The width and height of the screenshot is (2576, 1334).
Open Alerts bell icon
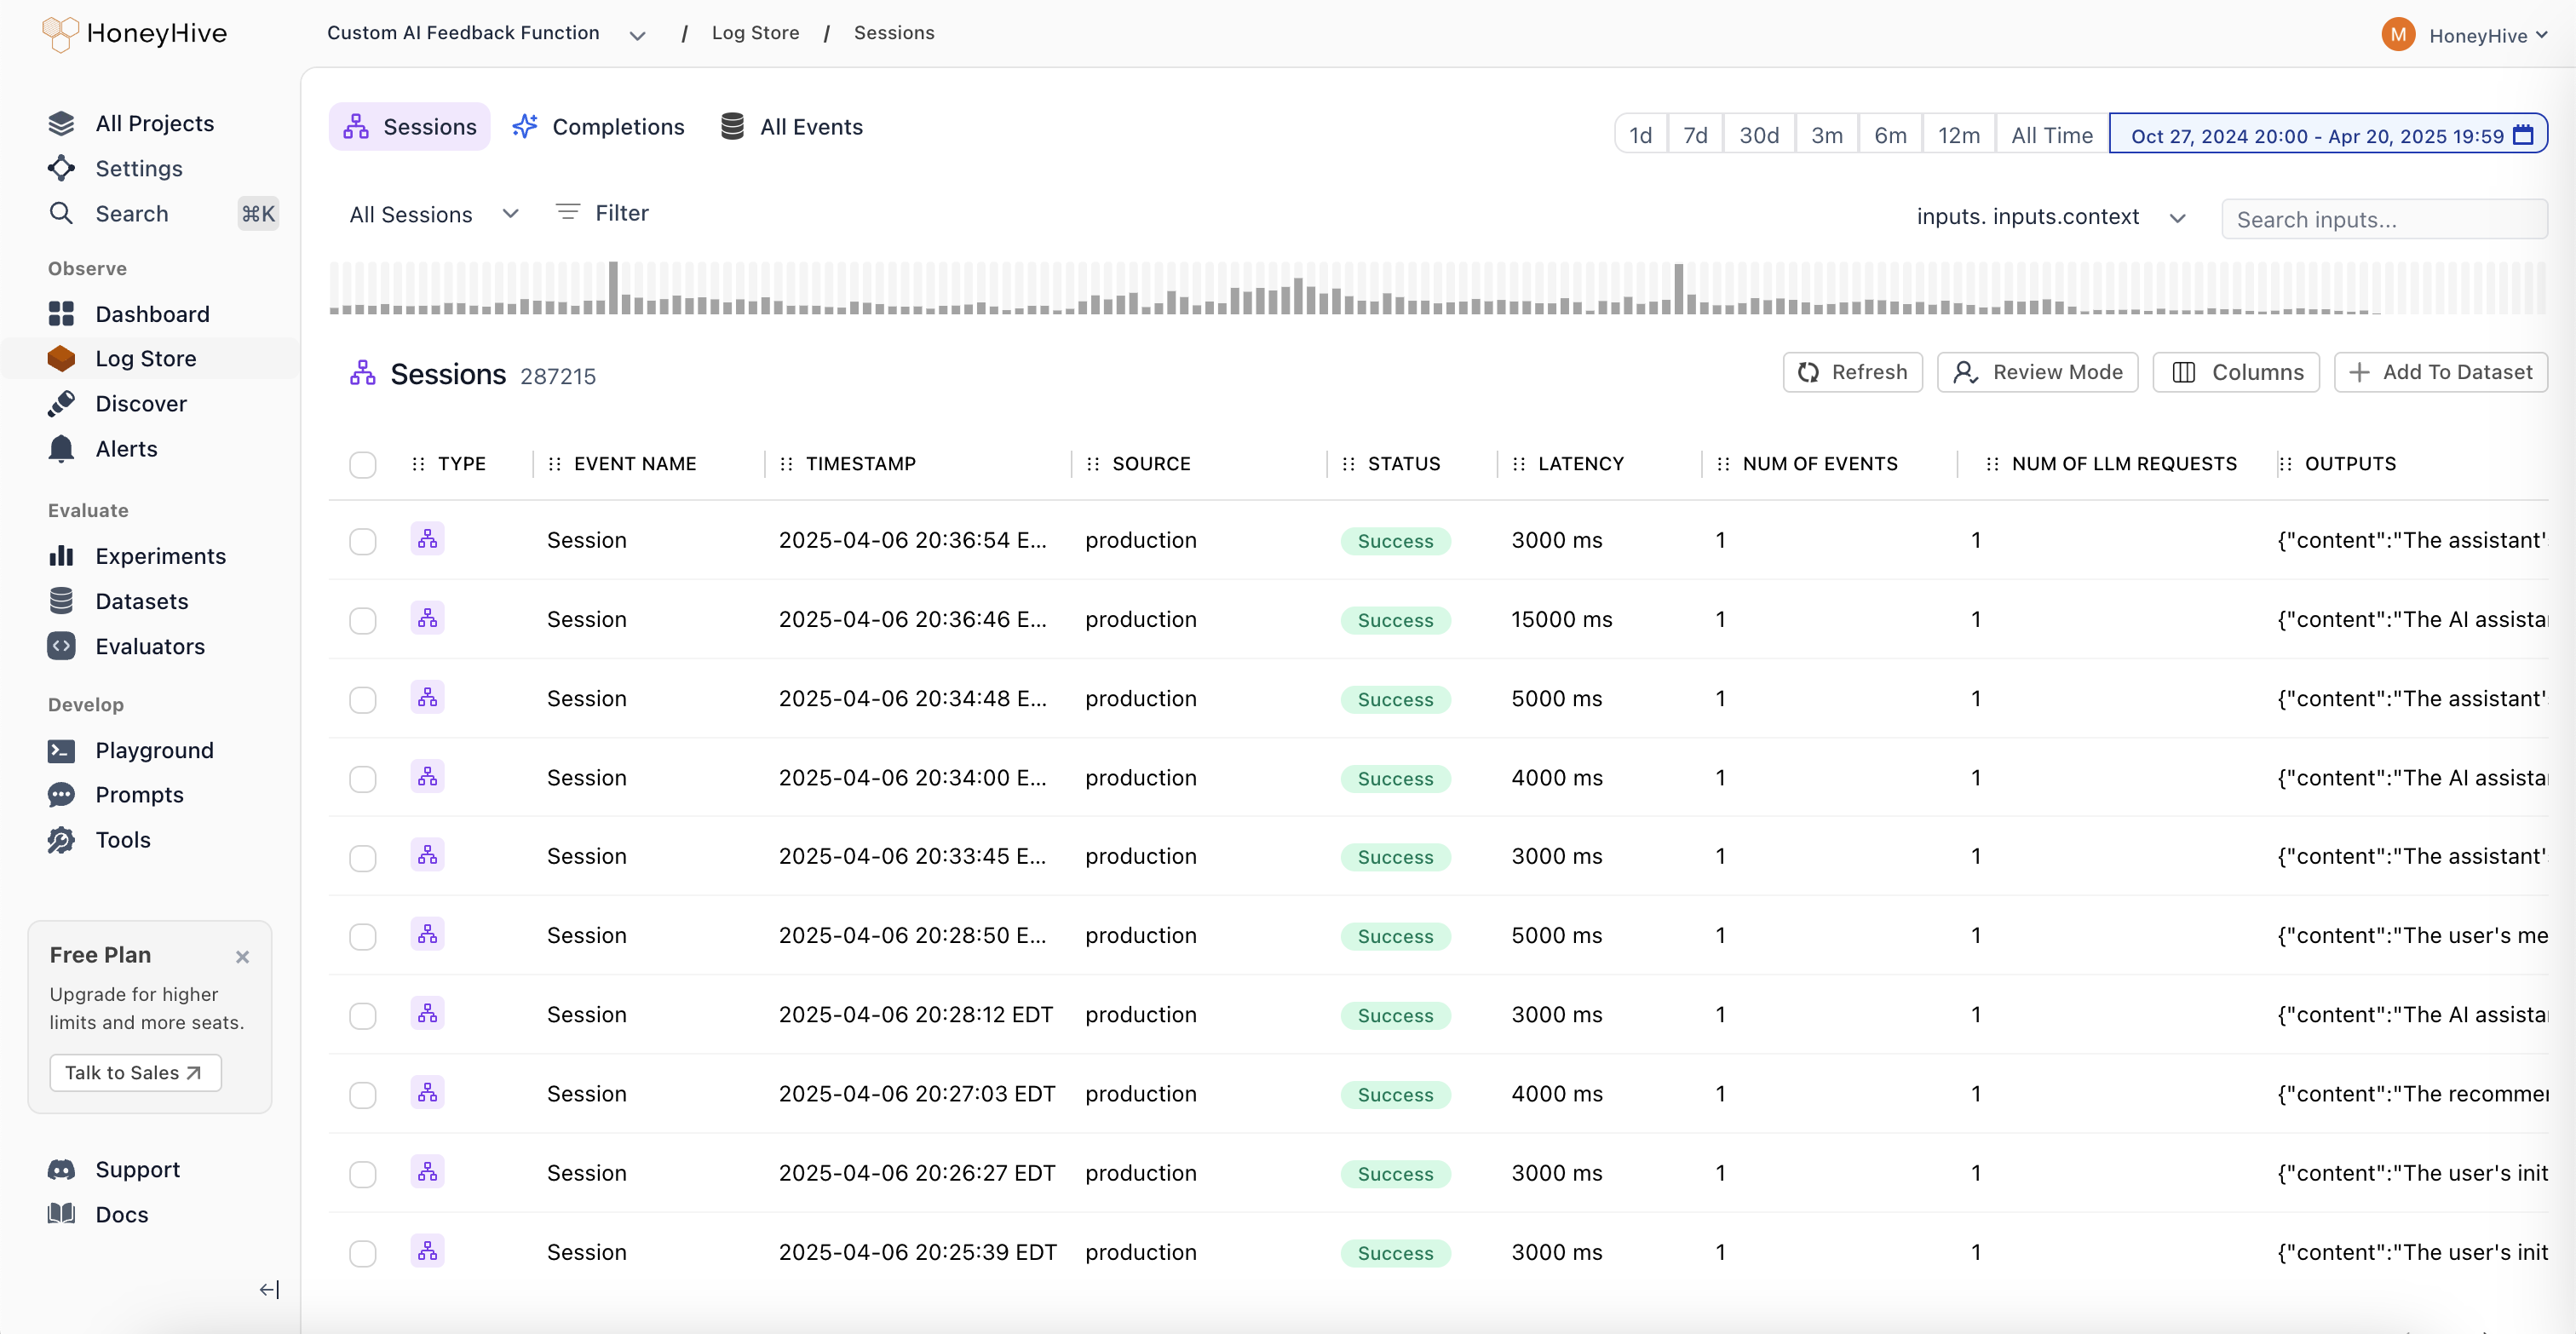[61, 449]
